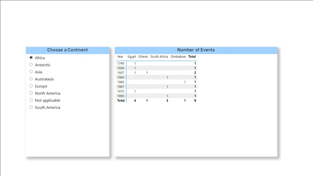313x176 pixels.
Task: Click the Zimbabwe column header
Action: pos(178,57)
